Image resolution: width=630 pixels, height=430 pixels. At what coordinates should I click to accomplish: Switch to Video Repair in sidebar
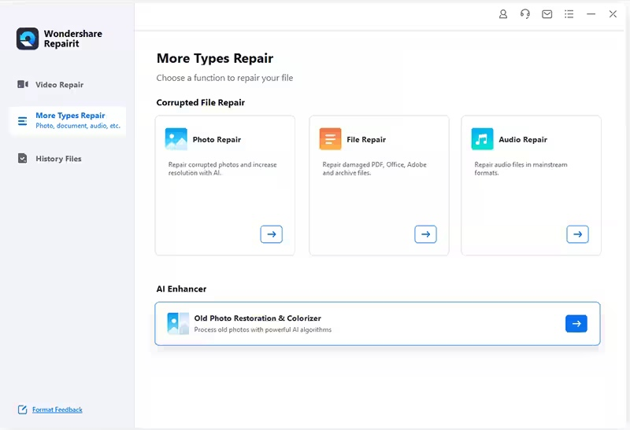(59, 85)
